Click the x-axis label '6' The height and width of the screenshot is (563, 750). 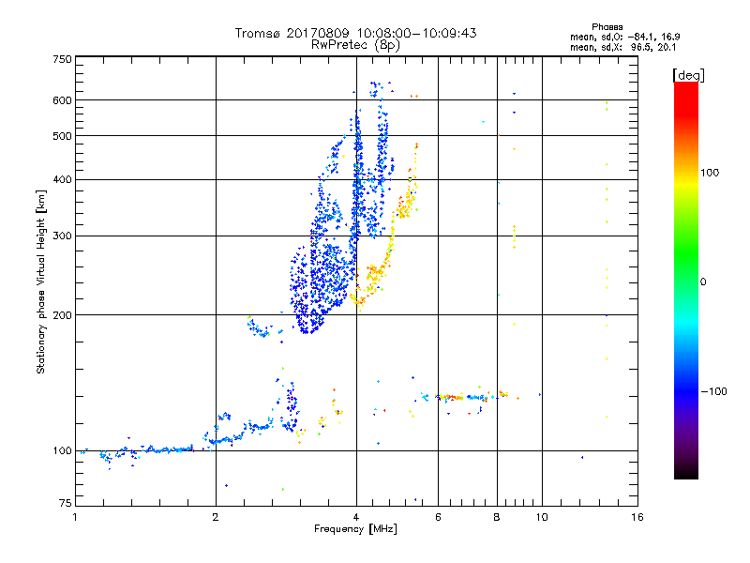(438, 517)
